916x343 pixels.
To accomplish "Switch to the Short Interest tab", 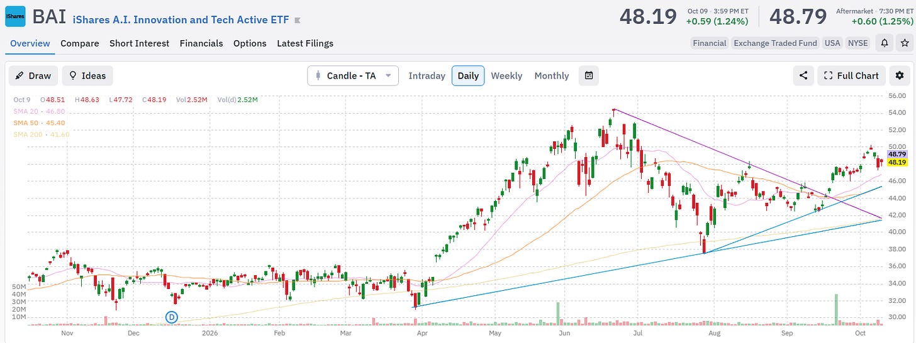I will (139, 43).
